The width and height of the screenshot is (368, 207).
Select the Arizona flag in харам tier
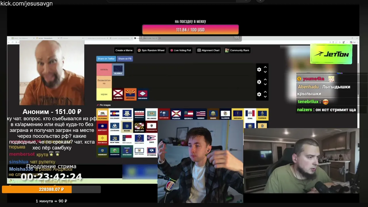click(130, 94)
